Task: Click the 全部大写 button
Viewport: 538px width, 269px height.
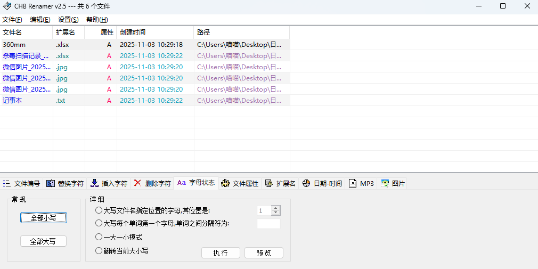Action: tap(43, 241)
